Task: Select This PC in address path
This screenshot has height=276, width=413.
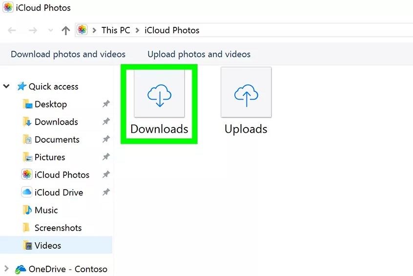Action: point(116,30)
